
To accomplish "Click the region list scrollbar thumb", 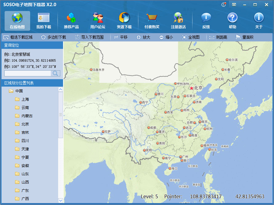I will pos(61,115).
